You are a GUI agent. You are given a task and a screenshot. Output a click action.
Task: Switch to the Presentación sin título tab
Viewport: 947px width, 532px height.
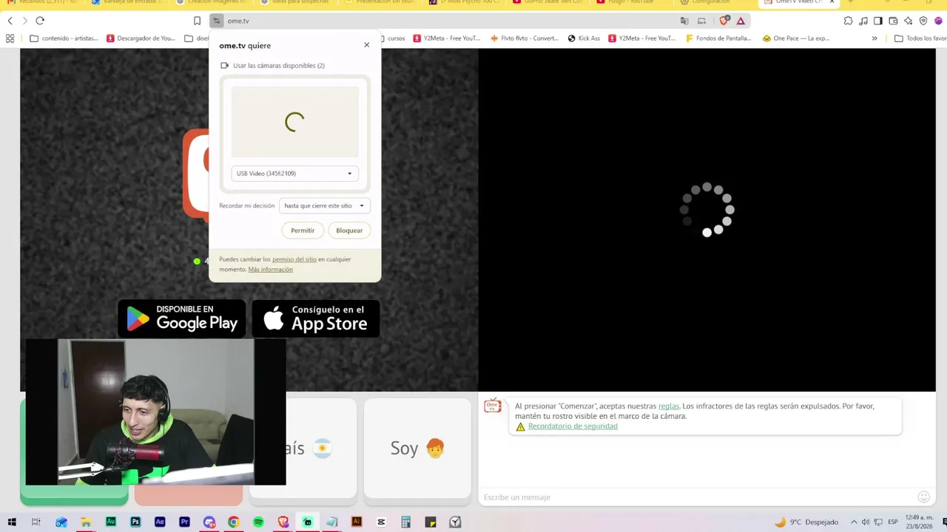(x=381, y=2)
